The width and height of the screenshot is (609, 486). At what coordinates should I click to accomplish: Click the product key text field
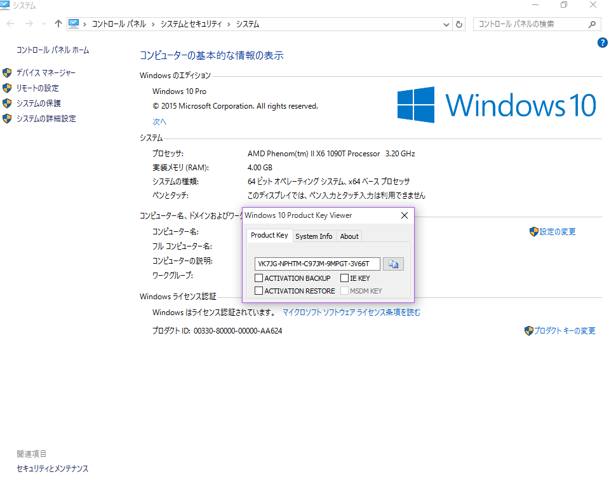[318, 264]
